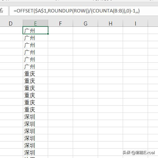158x158 pixels.
Task: Select the sixth and last 深圳 cell
Action: (35, 152)
